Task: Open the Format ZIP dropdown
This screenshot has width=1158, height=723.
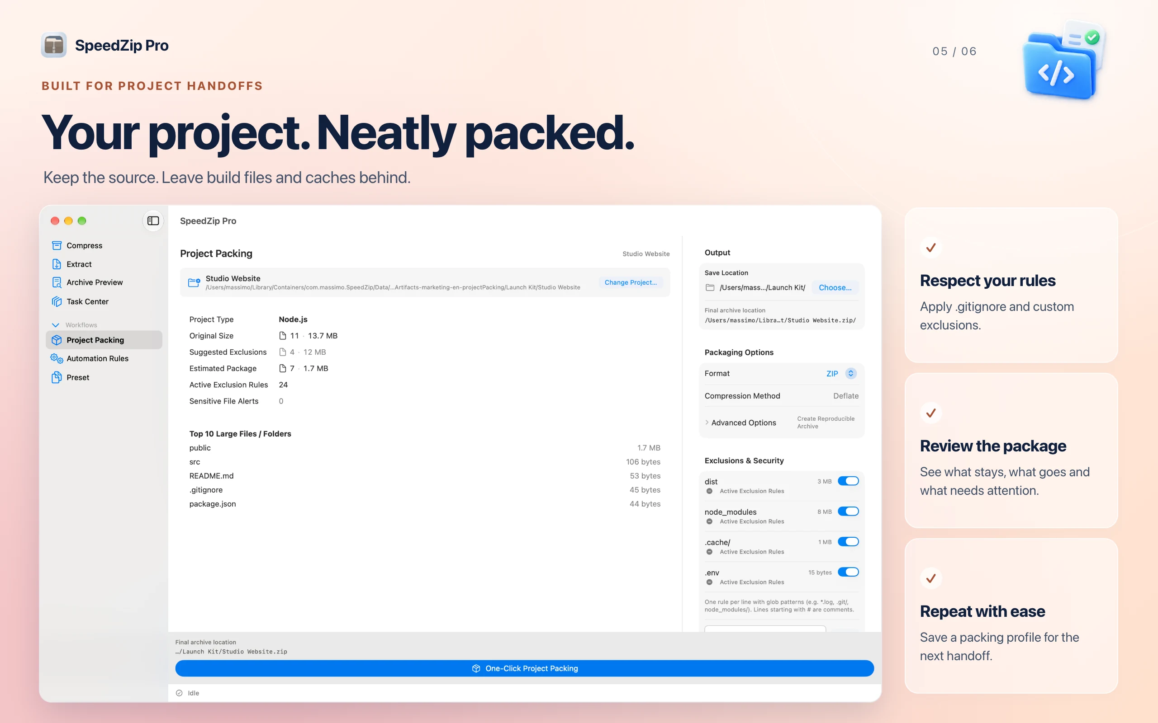Action: click(841, 373)
